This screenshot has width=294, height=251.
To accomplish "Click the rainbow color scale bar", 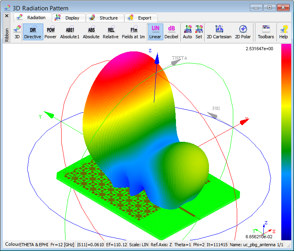I will [x=286, y=142].
